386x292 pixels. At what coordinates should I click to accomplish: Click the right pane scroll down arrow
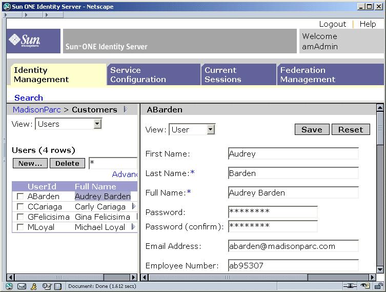[380, 270]
